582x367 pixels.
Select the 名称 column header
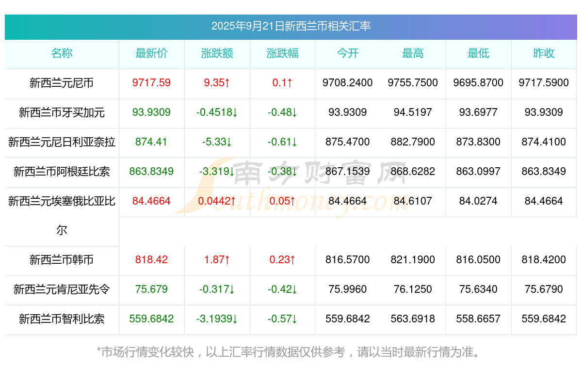[x=62, y=53]
